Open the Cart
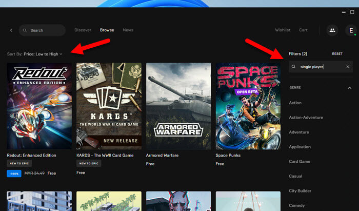Viewport: 359px width, 211px height. pos(303,30)
